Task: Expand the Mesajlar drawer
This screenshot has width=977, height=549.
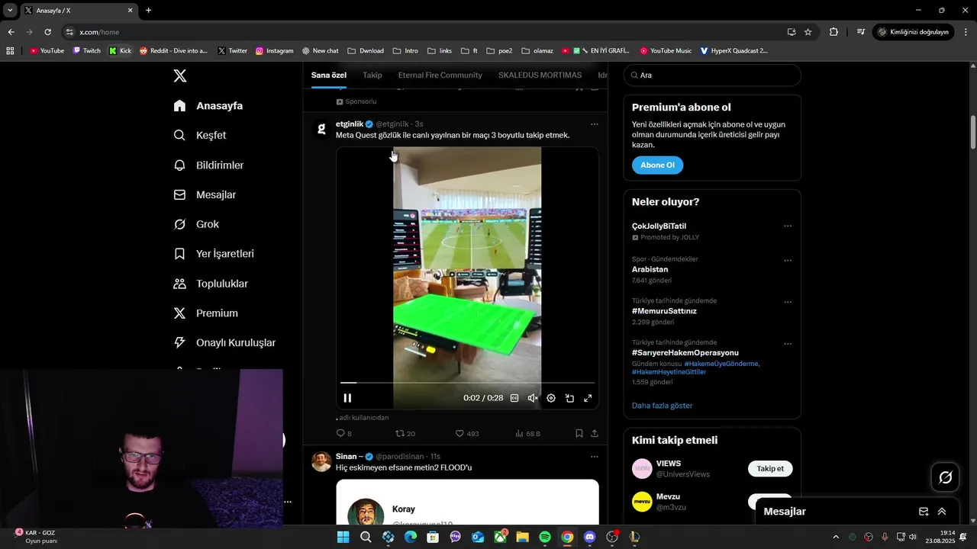Action: pos(942,512)
